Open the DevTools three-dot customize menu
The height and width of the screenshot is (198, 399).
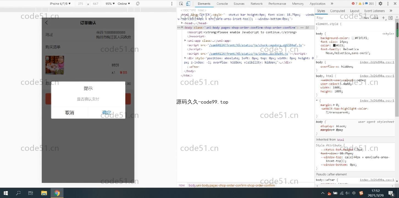click(388, 4)
